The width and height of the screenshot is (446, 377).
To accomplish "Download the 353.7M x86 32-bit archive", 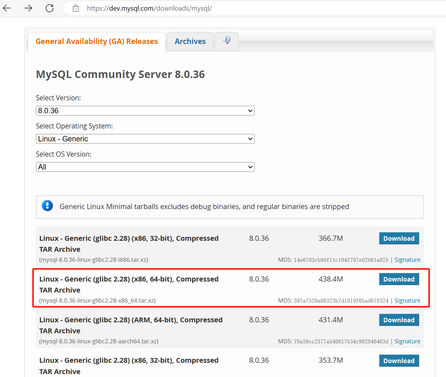I will tap(399, 361).
